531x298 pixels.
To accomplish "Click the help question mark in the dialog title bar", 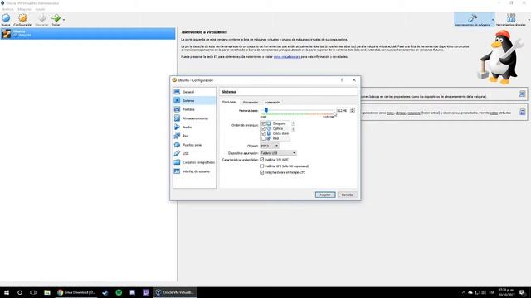I will point(342,80).
